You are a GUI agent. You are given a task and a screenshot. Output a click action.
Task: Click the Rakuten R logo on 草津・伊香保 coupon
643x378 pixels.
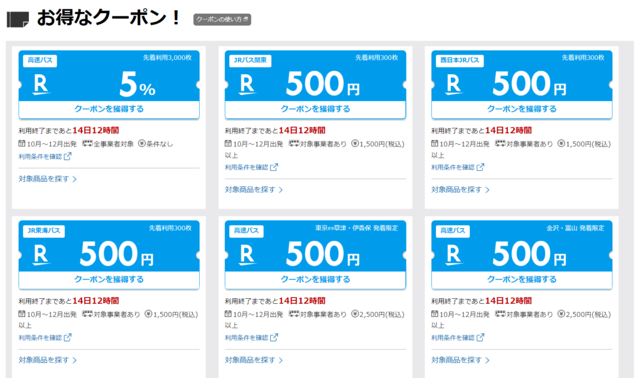247,255
